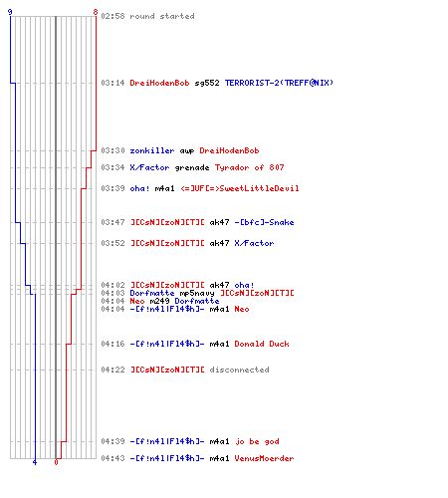Click the m249 weapon by Neo
The width and height of the screenshot is (448, 498).
click(x=159, y=301)
